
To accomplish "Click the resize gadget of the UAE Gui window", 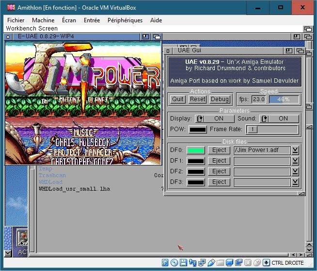I will tap(301, 194).
